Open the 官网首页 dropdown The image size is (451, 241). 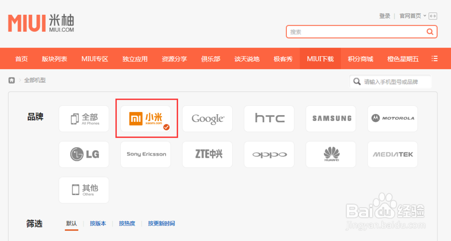[x=413, y=16]
